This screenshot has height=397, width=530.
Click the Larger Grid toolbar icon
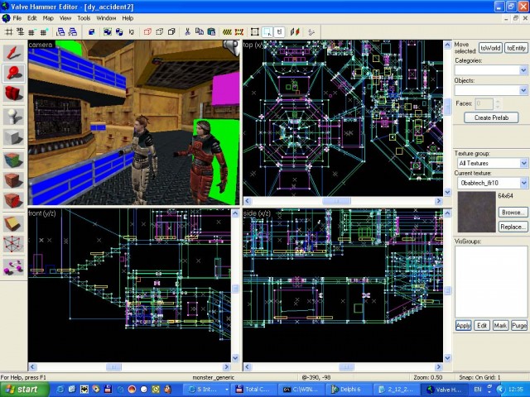point(44,32)
